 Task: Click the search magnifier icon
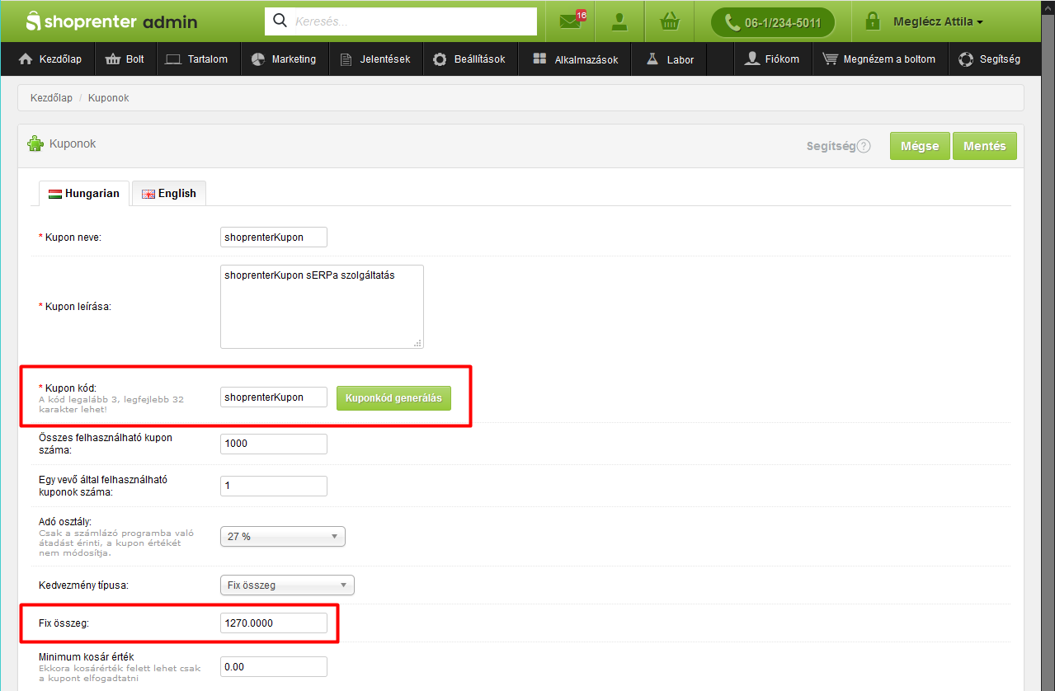[x=280, y=21]
